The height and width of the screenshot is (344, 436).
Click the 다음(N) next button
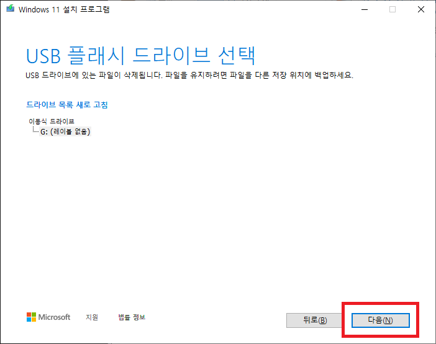point(380,320)
